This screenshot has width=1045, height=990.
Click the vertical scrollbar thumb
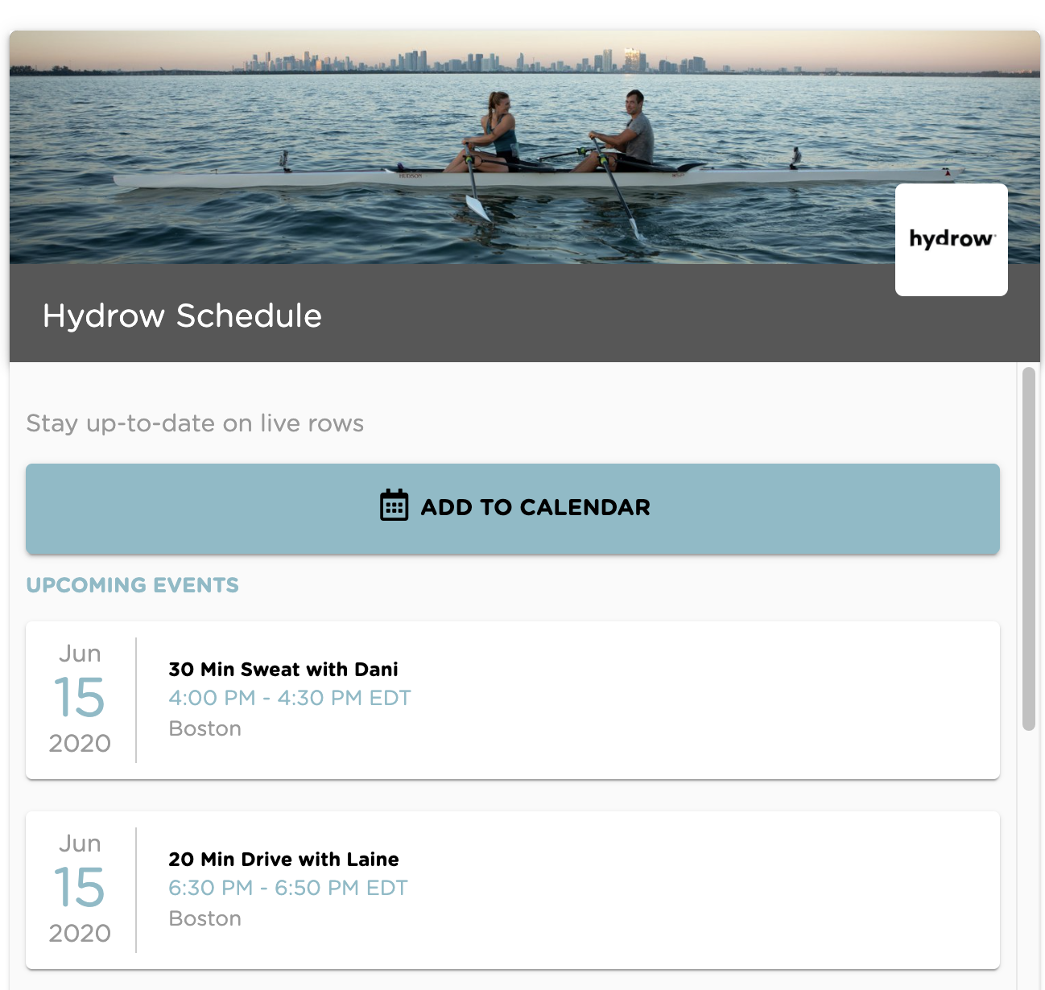point(1029,549)
